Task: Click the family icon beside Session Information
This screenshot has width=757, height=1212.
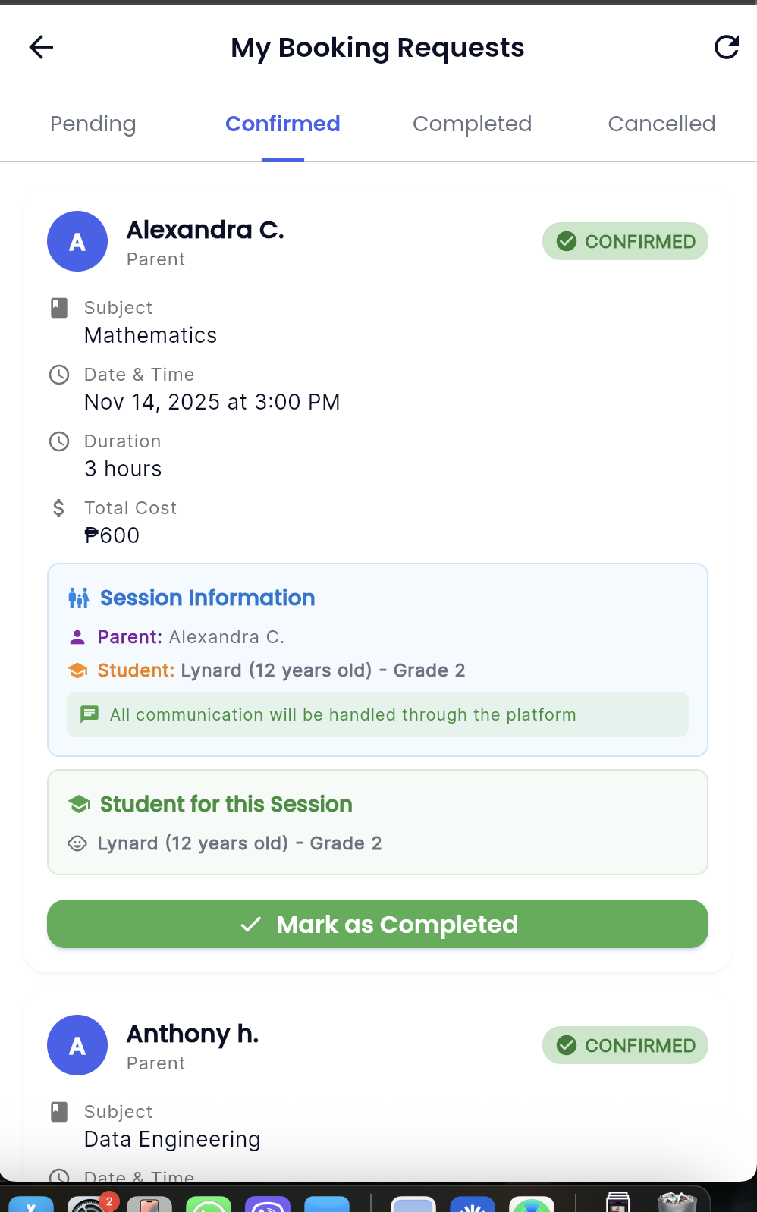Action: point(79,598)
